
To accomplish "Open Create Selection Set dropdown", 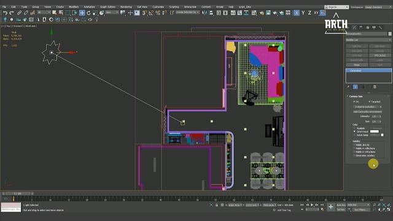I will (x=187, y=12).
